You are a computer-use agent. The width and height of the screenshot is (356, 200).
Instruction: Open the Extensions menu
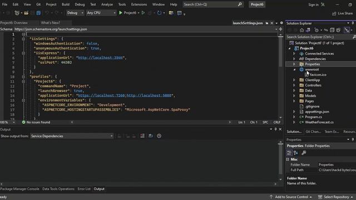(139, 4)
